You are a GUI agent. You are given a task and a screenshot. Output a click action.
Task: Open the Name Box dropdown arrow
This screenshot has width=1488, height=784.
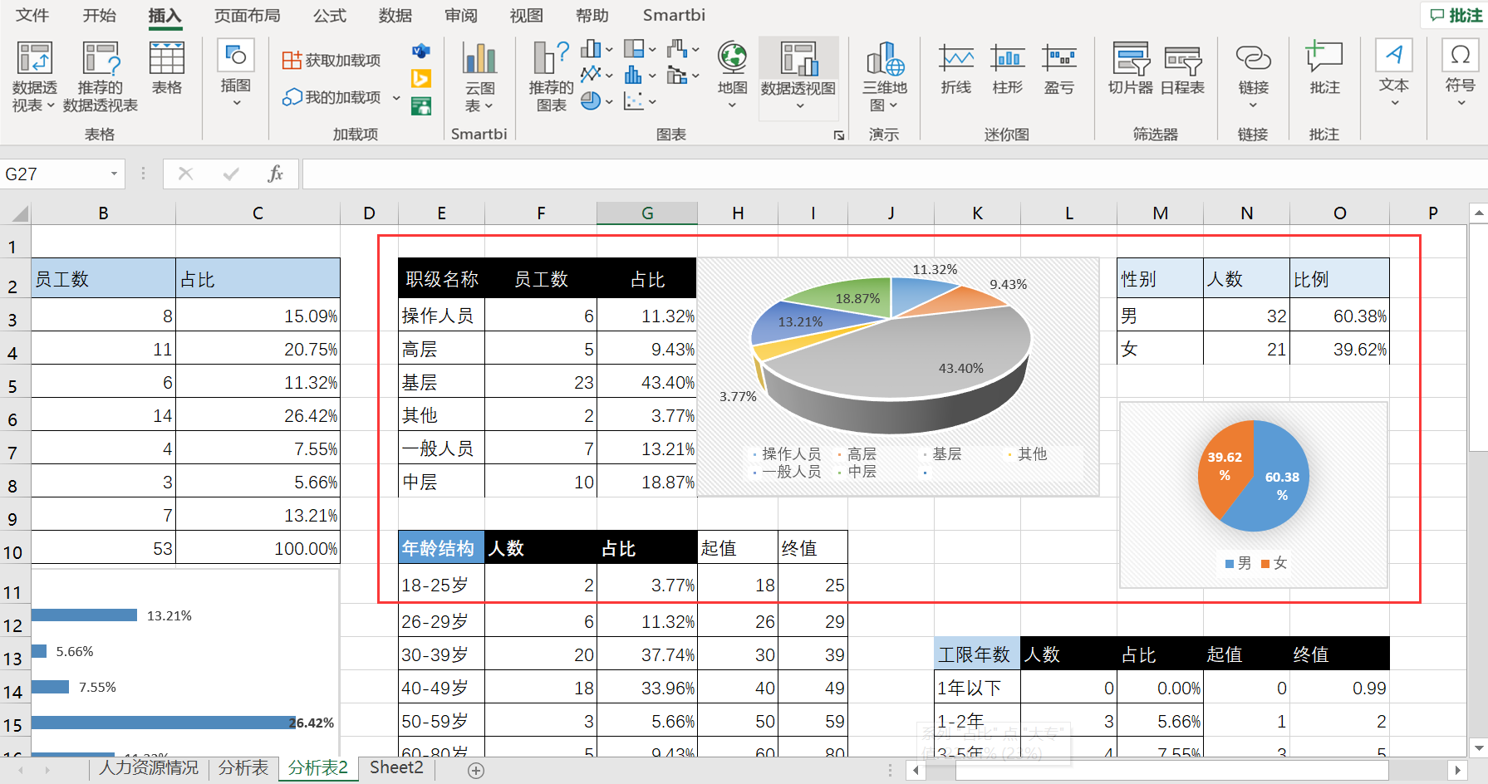pyautogui.click(x=114, y=174)
